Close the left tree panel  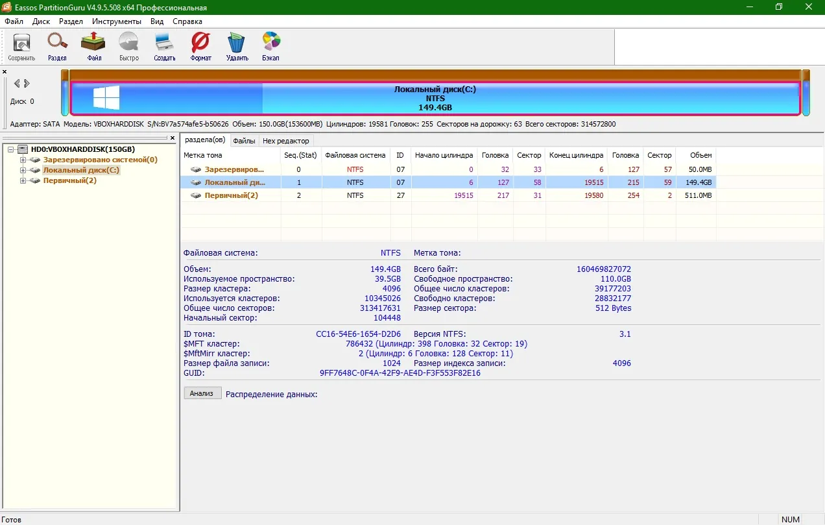coord(173,138)
